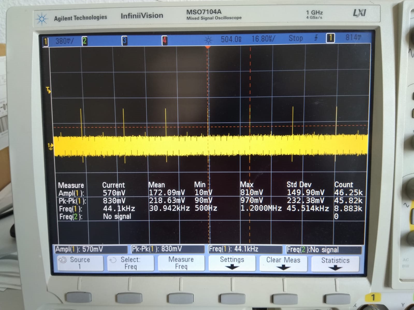Click the 970mV max Pk-Pk value

(x=251, y=200)
